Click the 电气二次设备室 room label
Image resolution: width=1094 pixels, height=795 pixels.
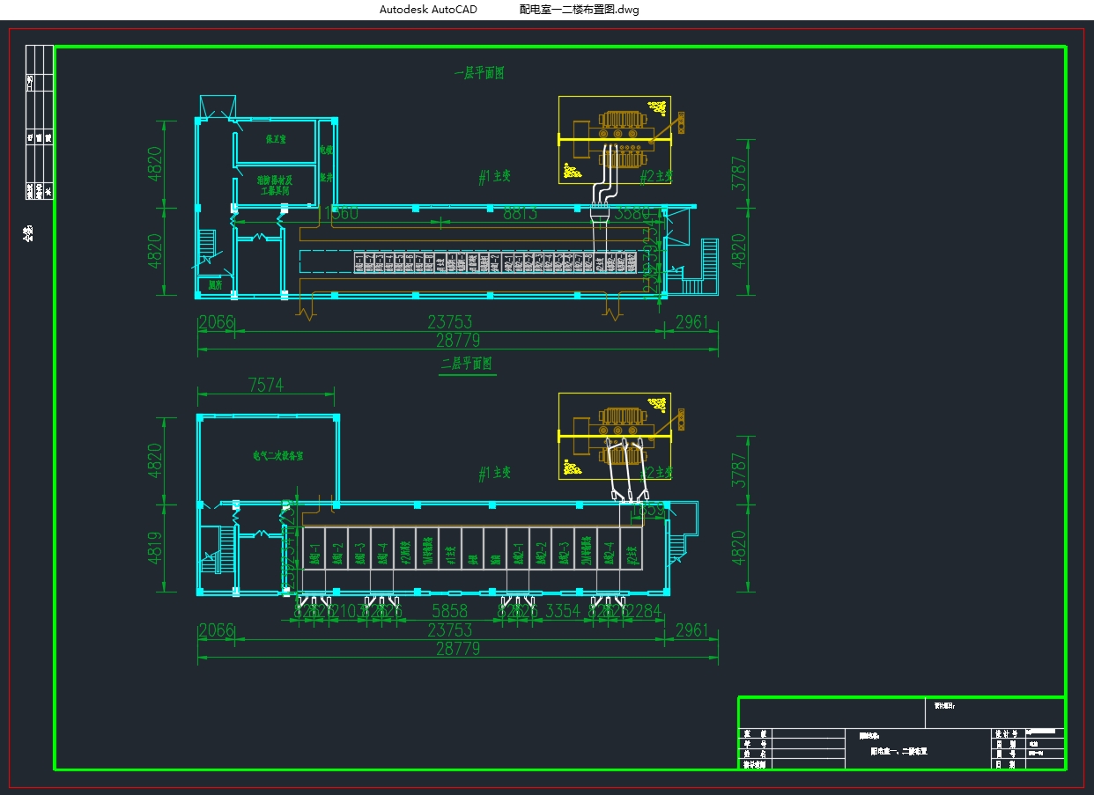[277, 456]
